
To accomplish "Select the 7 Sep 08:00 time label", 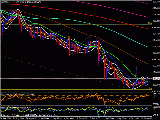I will (x=82, y=118).
